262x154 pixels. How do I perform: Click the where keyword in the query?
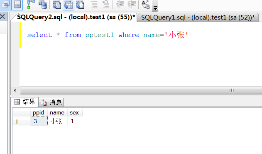tap(128, 35)
